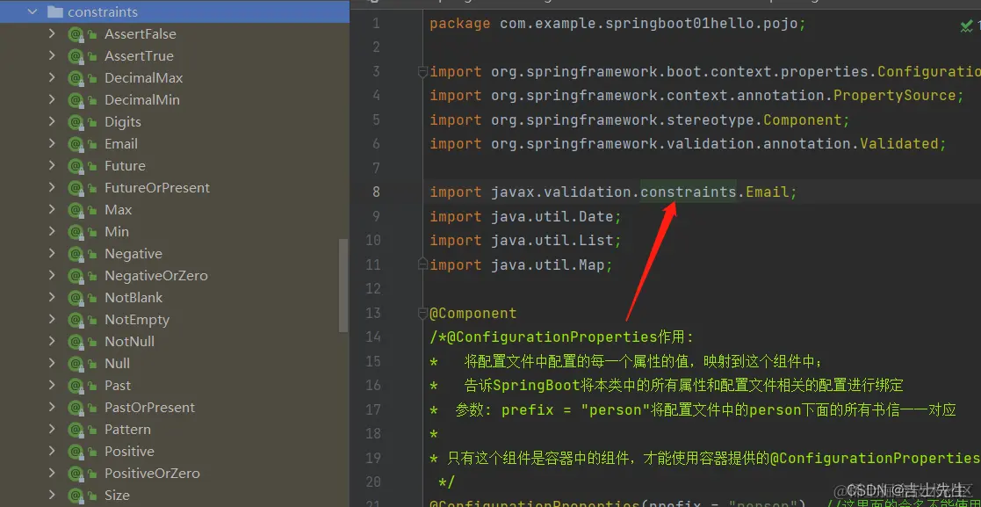Select NotEmpty in the project tree
The width and height of the screenshot is (981, 507).
click(137, 320)
